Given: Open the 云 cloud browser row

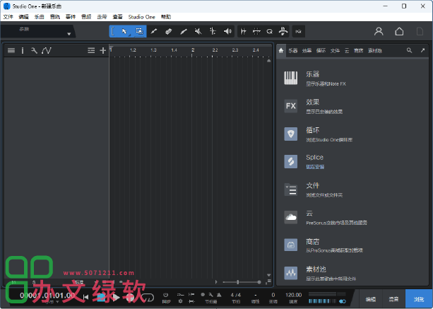Looking at the screenshot, I should pos(352,217).
